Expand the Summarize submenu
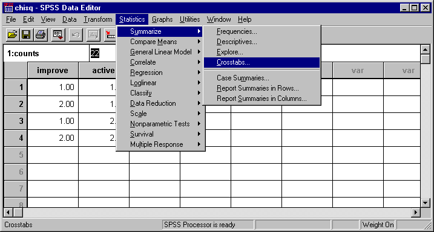 160,31
